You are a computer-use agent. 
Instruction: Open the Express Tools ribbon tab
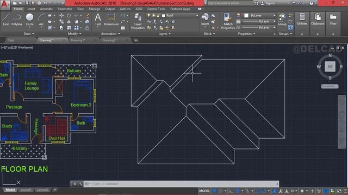coord(156,9)
